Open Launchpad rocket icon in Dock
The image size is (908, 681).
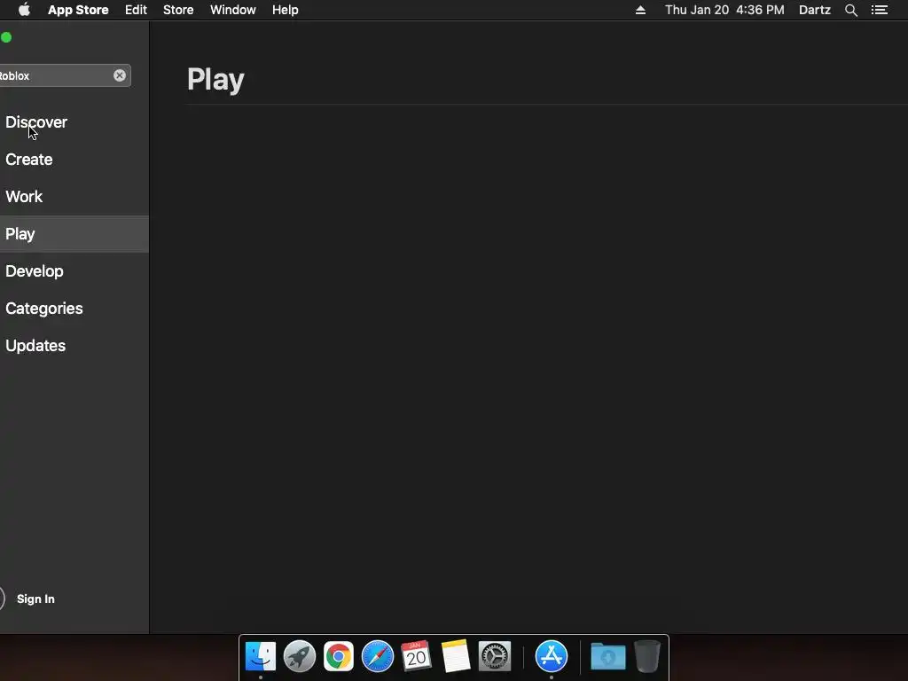300,656
